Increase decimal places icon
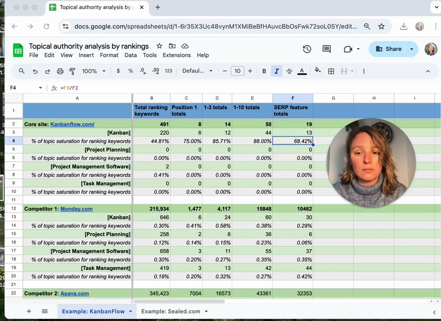The height and width of the screenshot is (321, 441). (x=155, y=71)
